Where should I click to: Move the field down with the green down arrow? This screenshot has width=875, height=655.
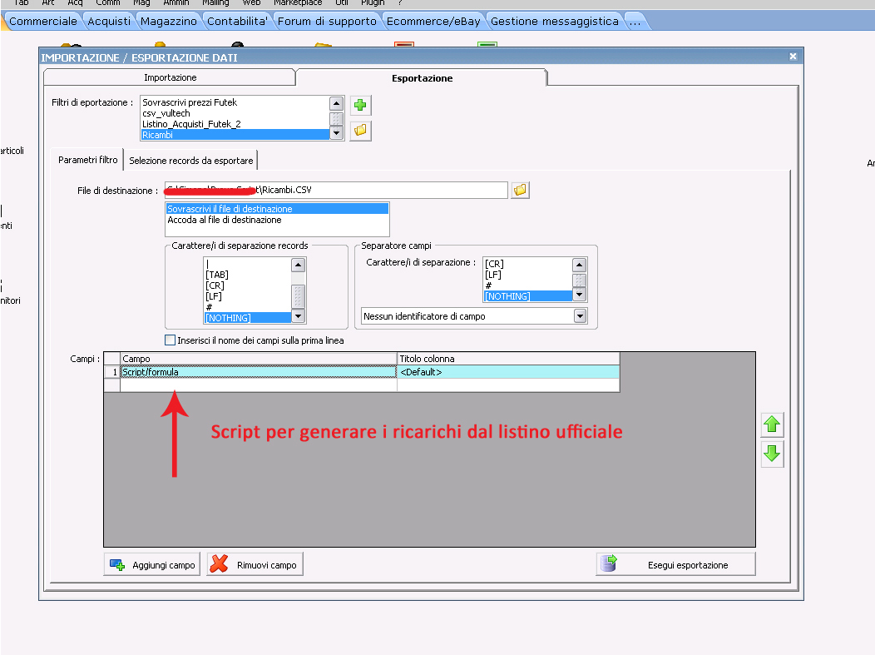[773, 454]
